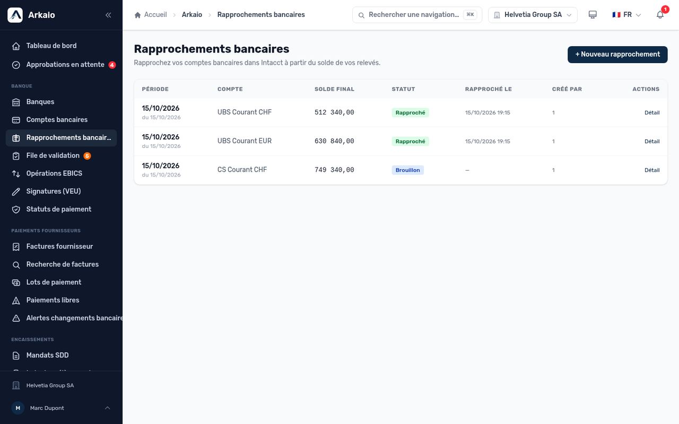Click the Approbations en attente check icon
Viewport: 679px width, 424px height.
(x=16, y=65)
